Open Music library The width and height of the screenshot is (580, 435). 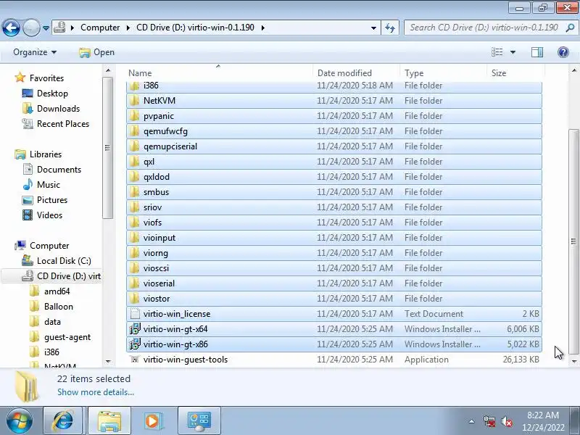click(48, 185)
